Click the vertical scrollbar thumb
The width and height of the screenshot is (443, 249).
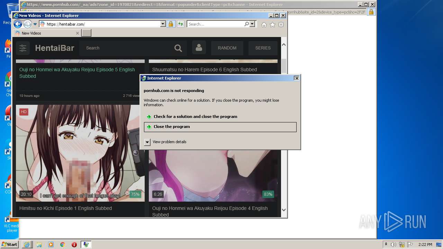(284, 66)
